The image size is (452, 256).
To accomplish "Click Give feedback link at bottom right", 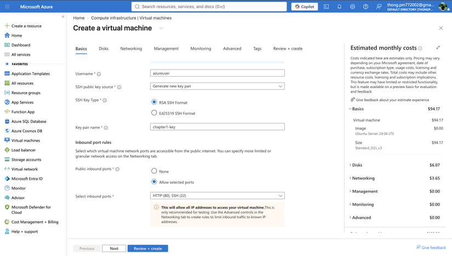I will coord(431,247).
